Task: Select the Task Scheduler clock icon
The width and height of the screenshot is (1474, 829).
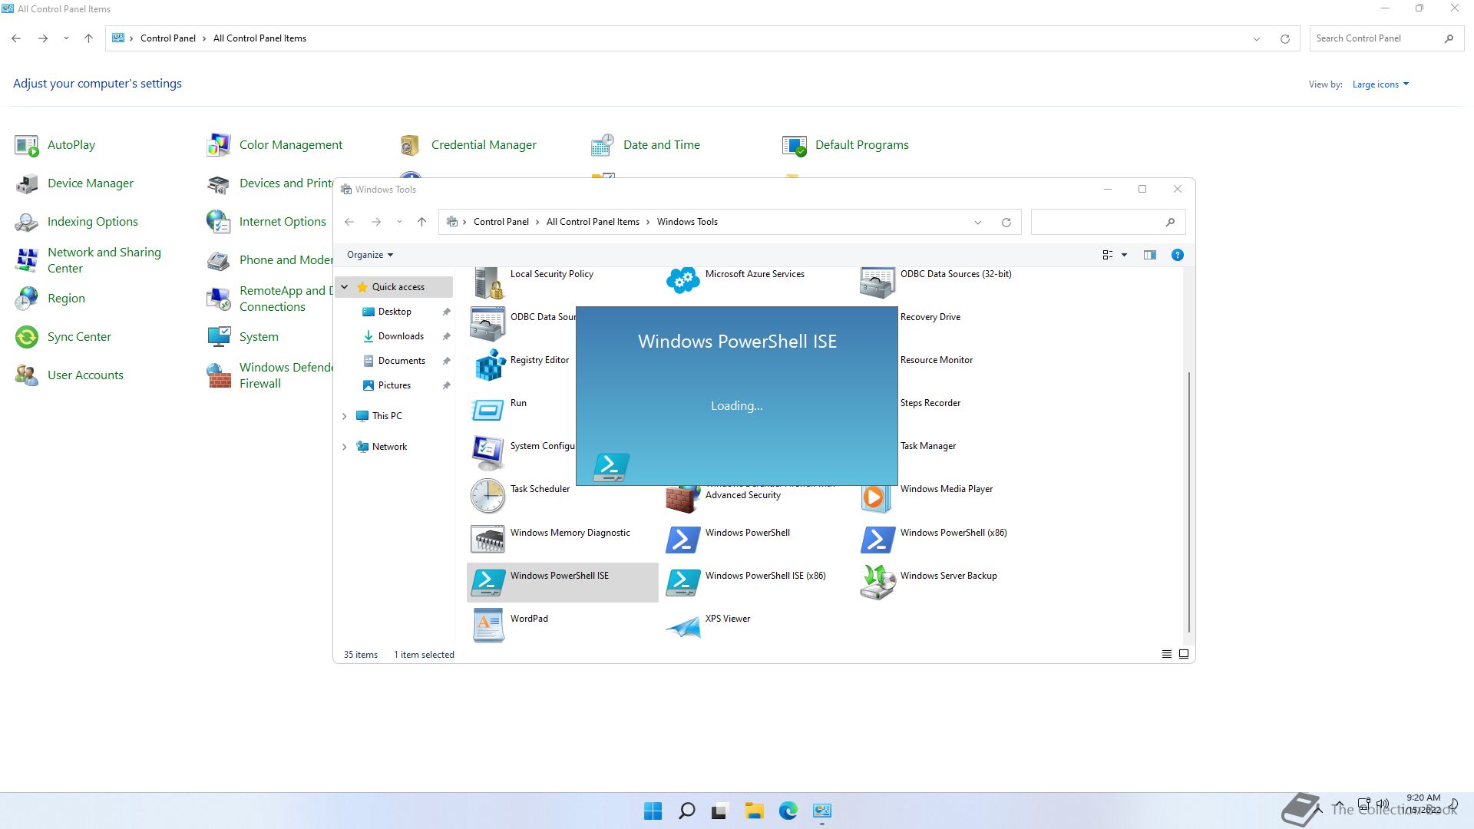Action: (487, 496)
